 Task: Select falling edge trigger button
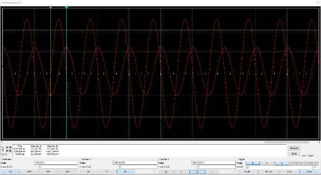pos(267,163)
